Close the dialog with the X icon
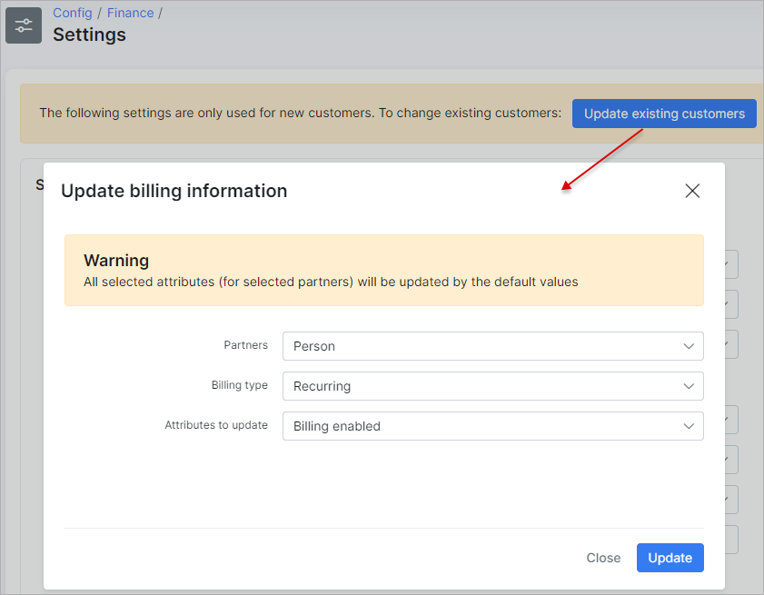This screenshot has width=764, height=595. (x=692, y=191)
